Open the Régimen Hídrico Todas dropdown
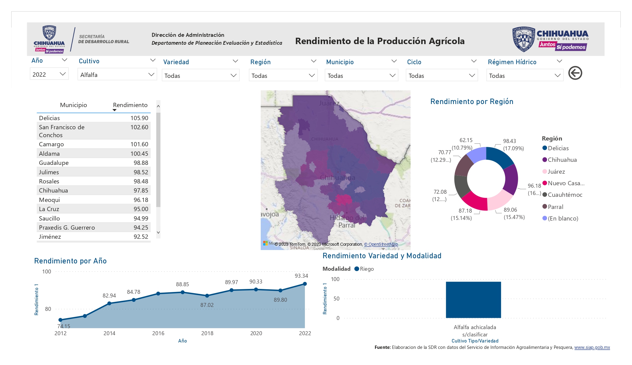This screenshot has height=365, width=632. (x=525, y=75)
